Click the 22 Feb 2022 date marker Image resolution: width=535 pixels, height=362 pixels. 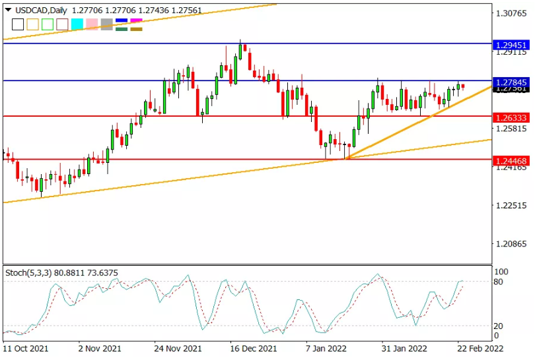pyautogui.click(x=480, y=348)
